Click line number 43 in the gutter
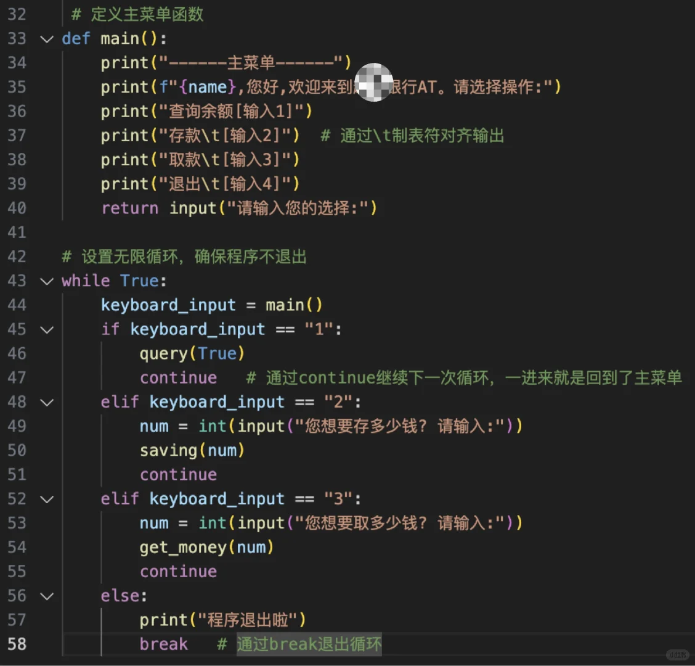 click(17, 281)
